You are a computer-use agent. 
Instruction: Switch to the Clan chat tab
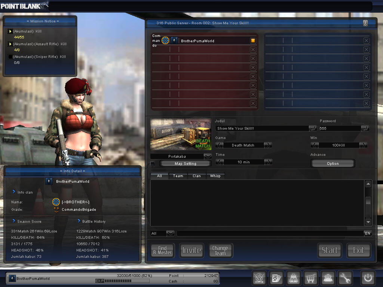click(197, 176)
